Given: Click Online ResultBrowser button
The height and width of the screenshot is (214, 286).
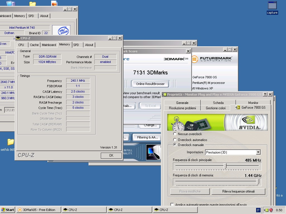Looking at the screenshot, I should tap(150, 84).
